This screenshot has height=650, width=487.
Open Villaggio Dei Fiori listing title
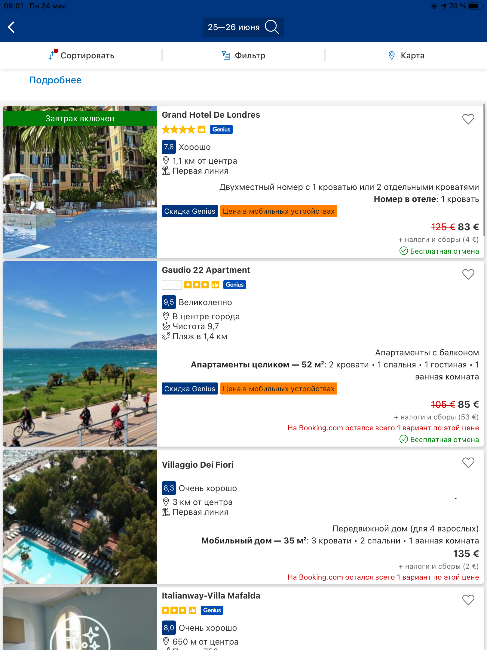(198, 465)
